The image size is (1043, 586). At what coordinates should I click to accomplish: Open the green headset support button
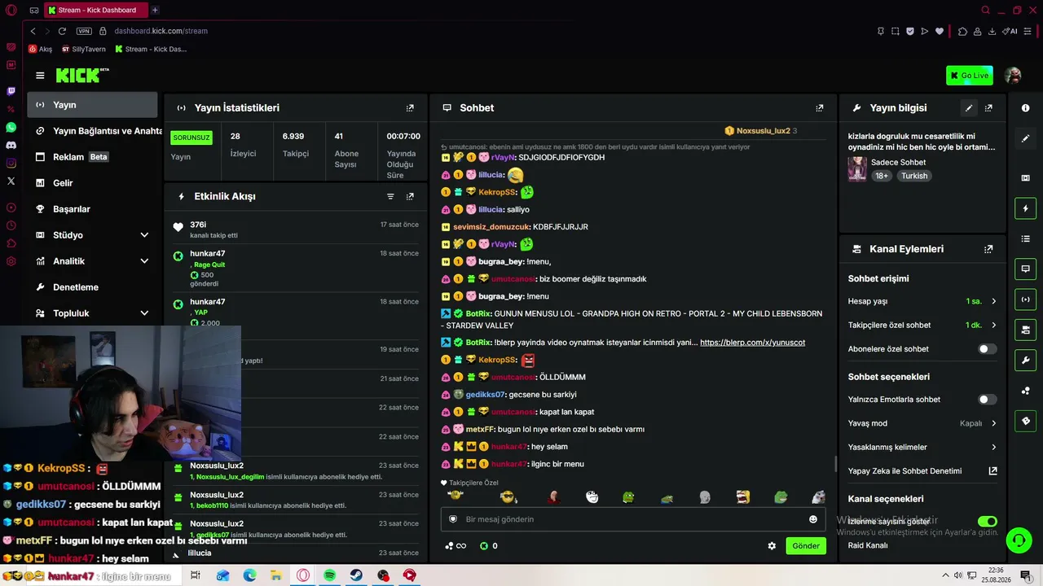[x=1018, y=540]
